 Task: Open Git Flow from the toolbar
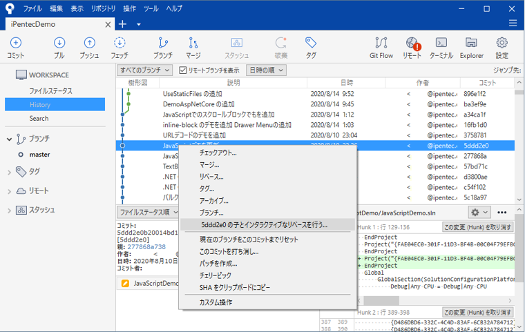coord(381,48)
